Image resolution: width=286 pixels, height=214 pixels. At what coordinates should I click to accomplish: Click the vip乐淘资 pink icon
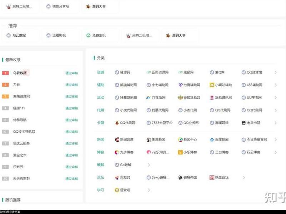point(149,152)
